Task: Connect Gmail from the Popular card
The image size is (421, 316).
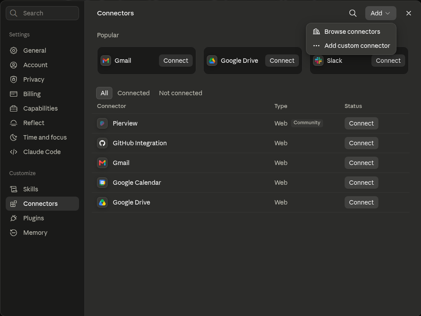Action: [176, 61]
